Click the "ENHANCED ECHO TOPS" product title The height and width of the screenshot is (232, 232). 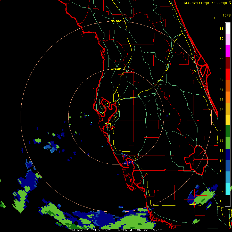coord(90,230)
